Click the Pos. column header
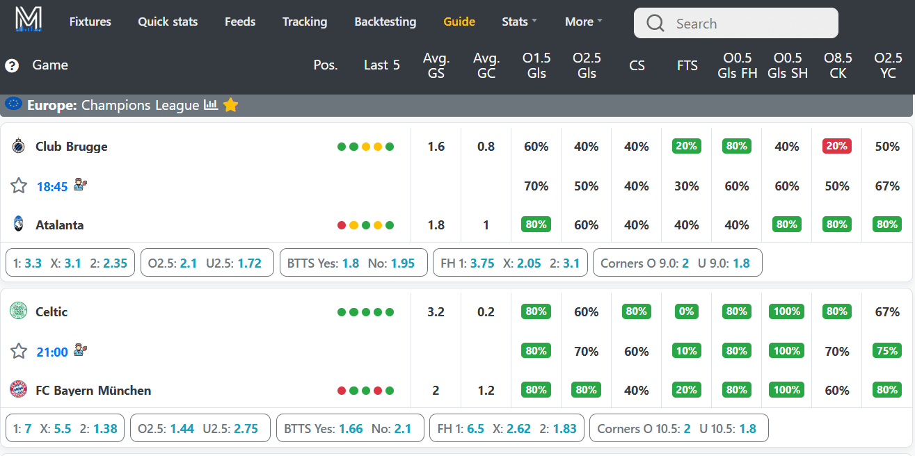 pos(326,65)
